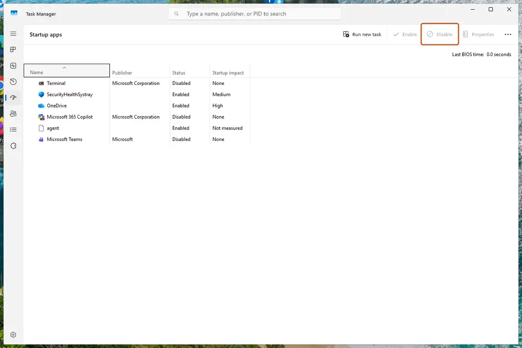Click the OneDrive cloud icon
This screenshot has width=522, height=348.
point(41,106)
